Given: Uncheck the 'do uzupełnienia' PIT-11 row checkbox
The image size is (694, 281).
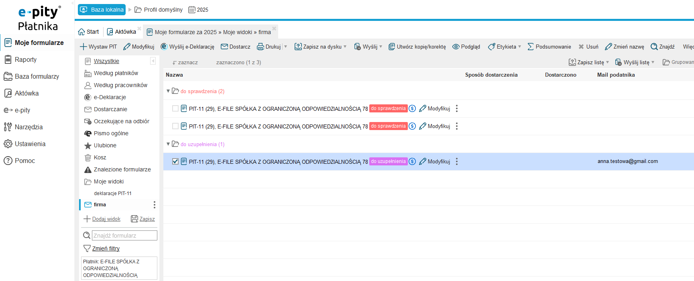Looking at the screenshot, I should tap(175, 161).
